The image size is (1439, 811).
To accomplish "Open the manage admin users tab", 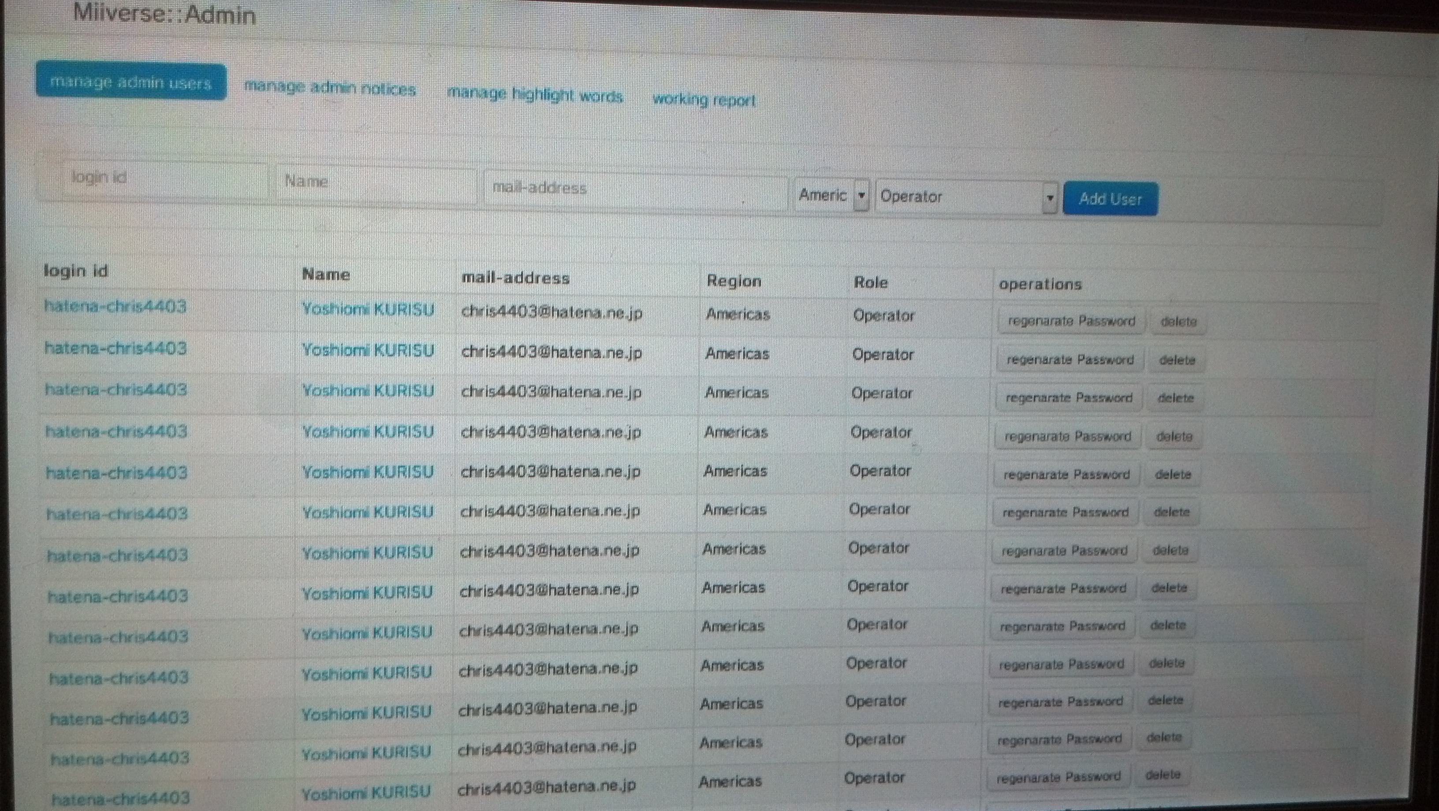I will [x=130, y=82].
